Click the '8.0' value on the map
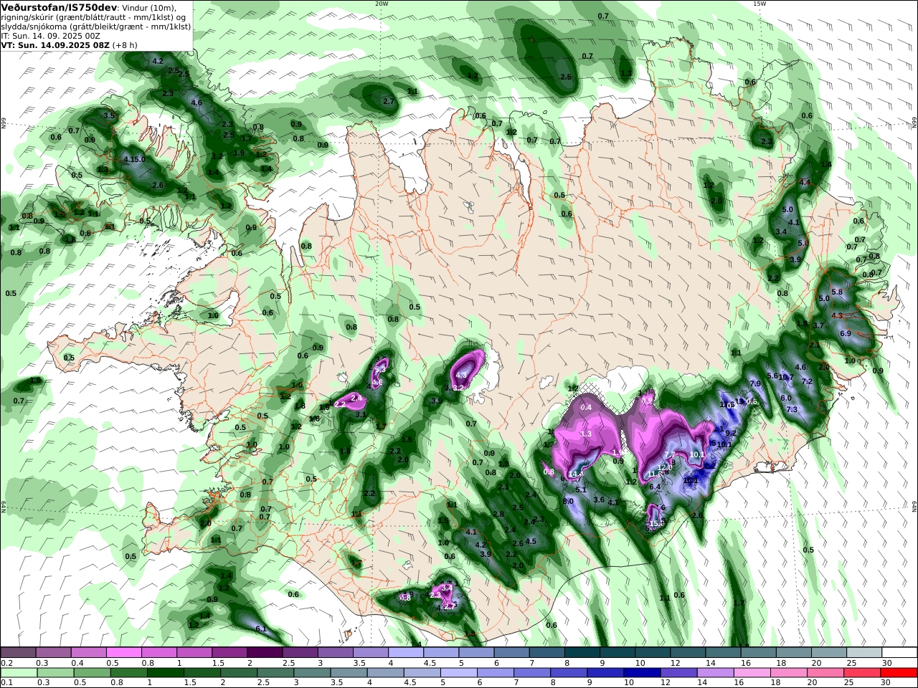 click(x=568, y=501)
